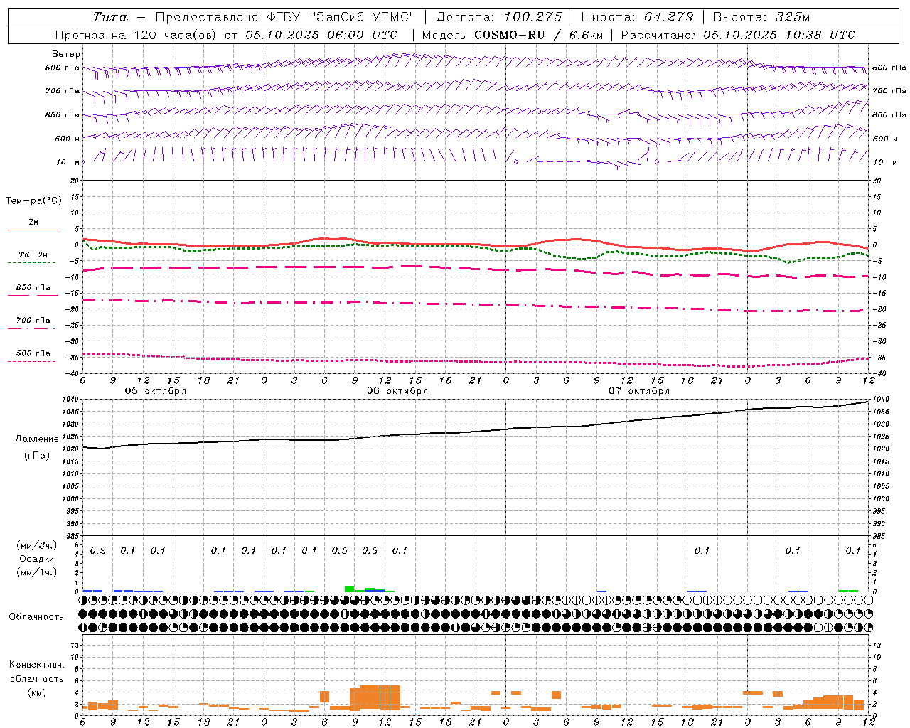Click the "Конвективн." convective cloud label
910x728 pixels.
click(37, 665)
